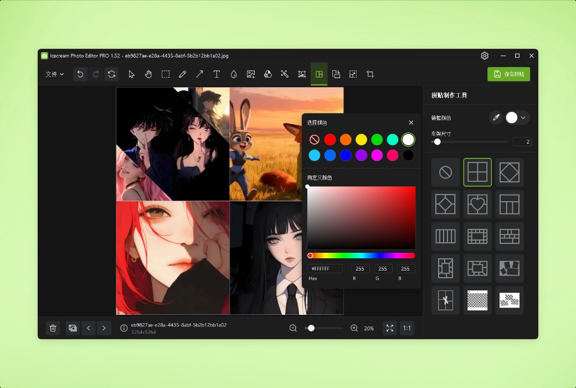Screen dimensions: 576x388
Task: Select the magic wand retouch tool
Action: click(x=285, y=74)
